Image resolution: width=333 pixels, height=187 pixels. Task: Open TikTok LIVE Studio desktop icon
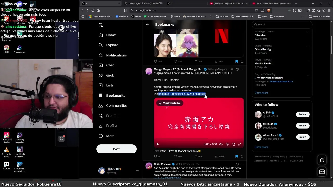pos(7,138)
